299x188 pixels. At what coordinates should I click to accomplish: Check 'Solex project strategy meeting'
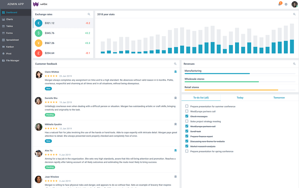(x=187, y=121)
